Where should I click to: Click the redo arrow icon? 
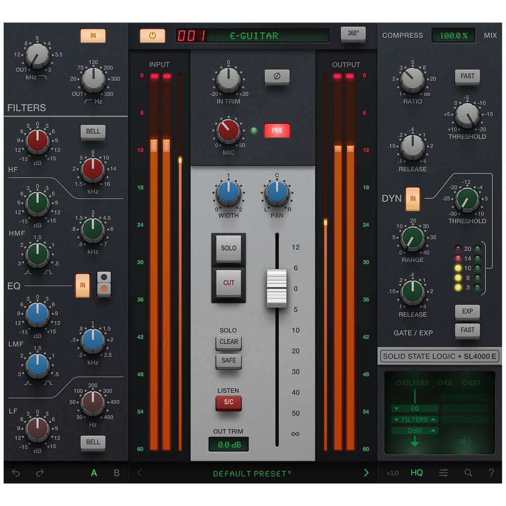click(40, 473)
